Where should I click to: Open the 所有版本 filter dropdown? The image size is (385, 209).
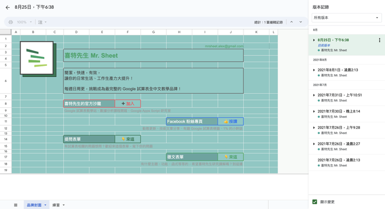click(x=346, y=18)
